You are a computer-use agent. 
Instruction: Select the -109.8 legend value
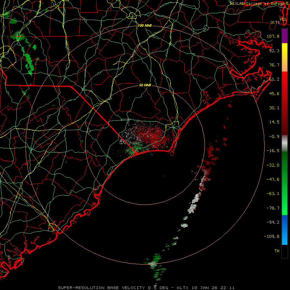[272, 237]
